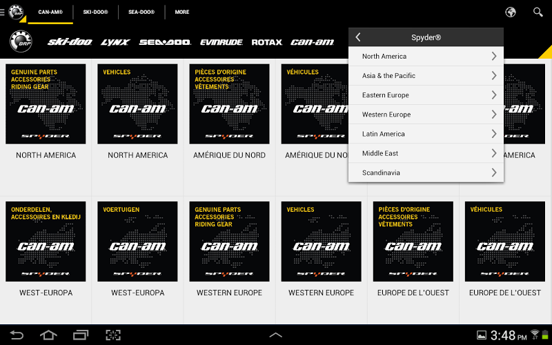Open the globe region selector
Screen dimensions: 552x345
click(x=511, y=12)
